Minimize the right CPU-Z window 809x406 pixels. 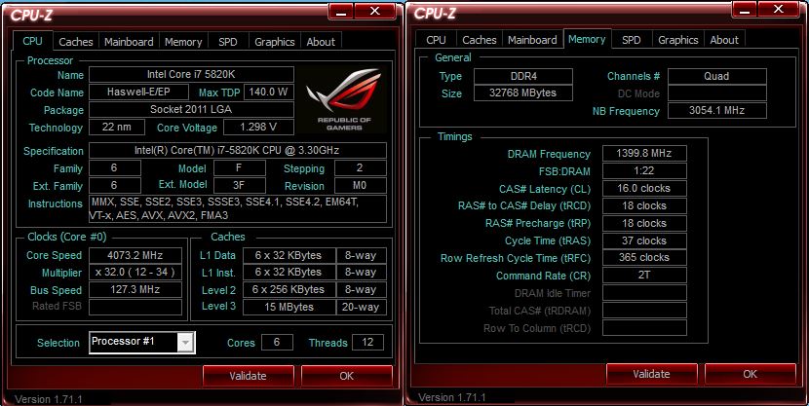point(745,10)
